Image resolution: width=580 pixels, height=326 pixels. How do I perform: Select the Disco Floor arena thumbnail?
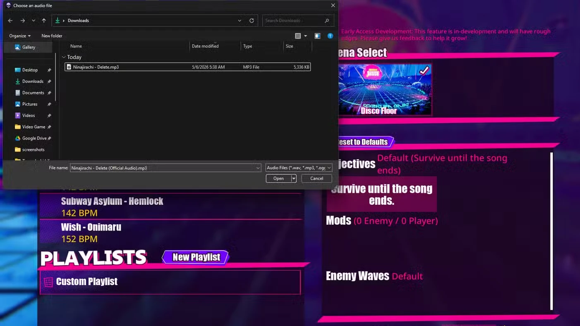385,89
